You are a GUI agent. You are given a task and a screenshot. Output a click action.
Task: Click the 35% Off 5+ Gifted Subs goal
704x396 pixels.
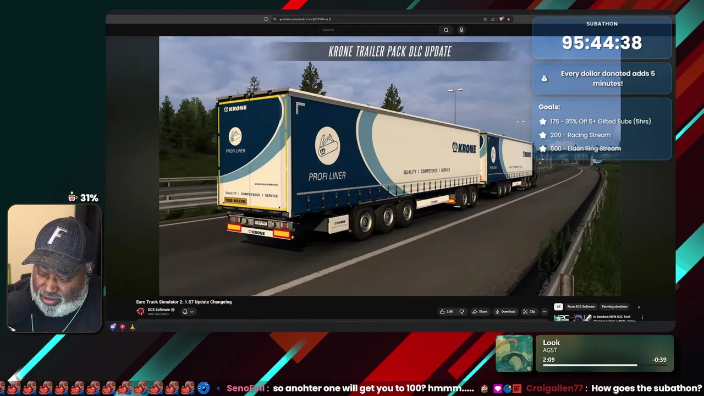tap(600, 122)
